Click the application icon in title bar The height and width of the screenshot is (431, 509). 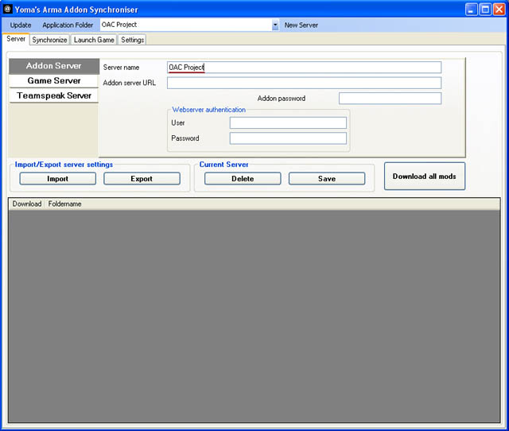[x=8, y=10]
